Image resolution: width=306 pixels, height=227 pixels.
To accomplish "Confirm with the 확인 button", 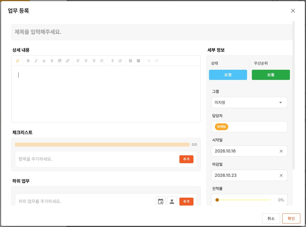I will [291, 219].
